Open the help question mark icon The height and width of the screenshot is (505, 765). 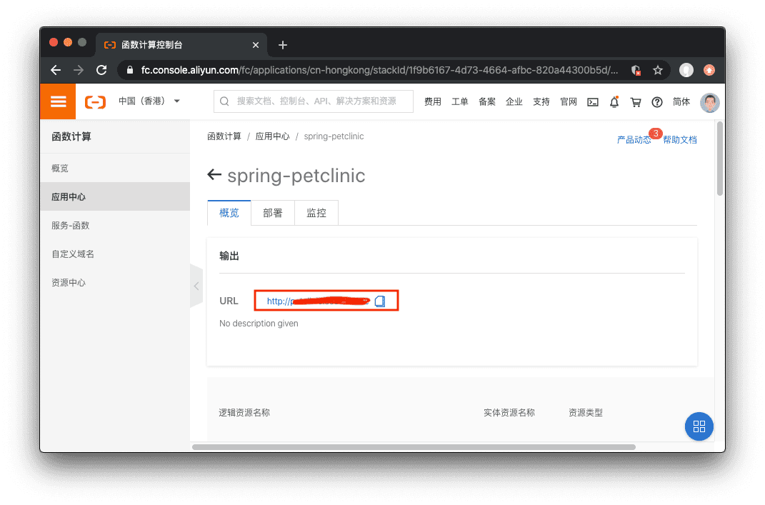click(657, 102)
